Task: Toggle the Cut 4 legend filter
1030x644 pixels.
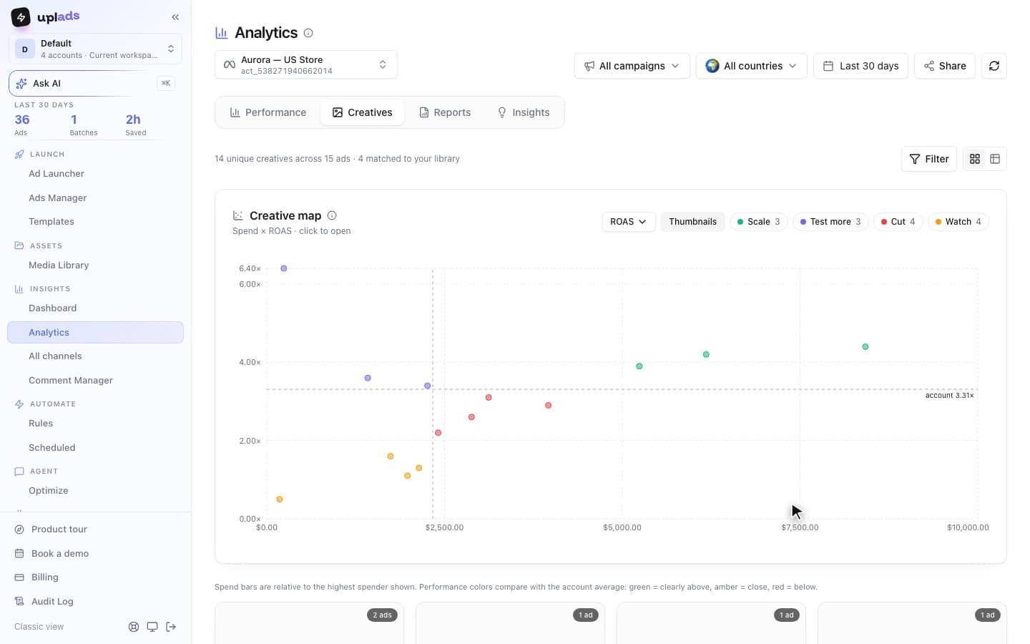Action: pyautogui.click(x=898, y=222)
